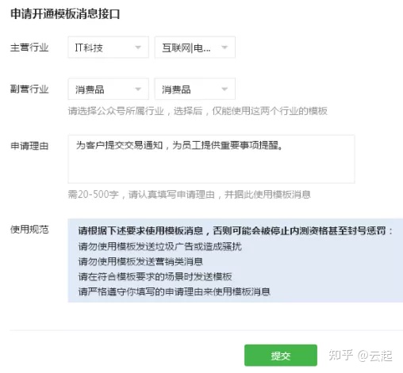Click the 使用规范 label
Screen dimensions: 403x373
pos(29,230)
